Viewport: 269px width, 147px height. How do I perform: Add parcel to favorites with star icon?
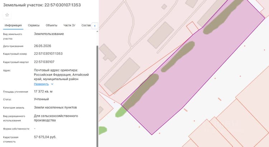coord(7,15)
